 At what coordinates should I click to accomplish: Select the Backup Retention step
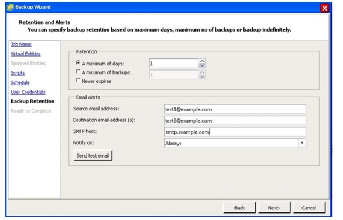(x=33, y=102)
